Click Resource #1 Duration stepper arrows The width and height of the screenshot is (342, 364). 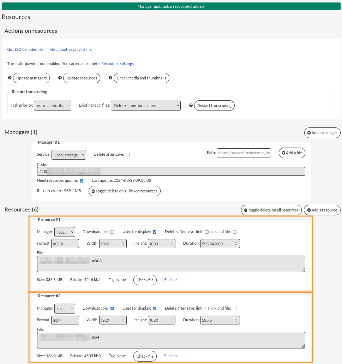[x=236, y=244]
